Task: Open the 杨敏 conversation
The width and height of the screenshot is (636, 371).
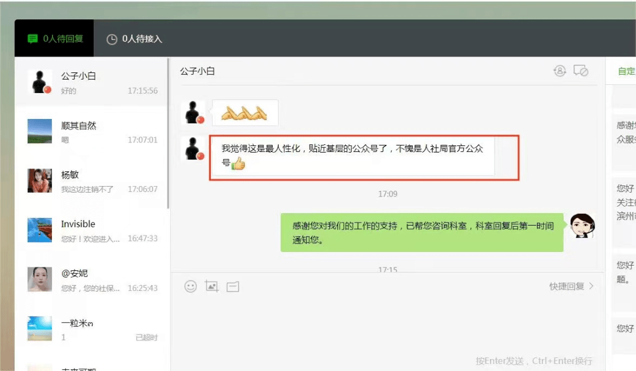Action: click(91, 181)
